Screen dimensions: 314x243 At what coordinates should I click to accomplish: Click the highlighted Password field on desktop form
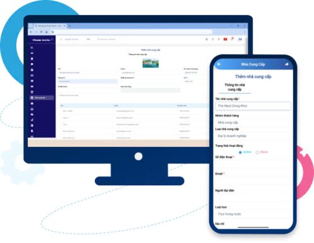click(x=88, y=81)
